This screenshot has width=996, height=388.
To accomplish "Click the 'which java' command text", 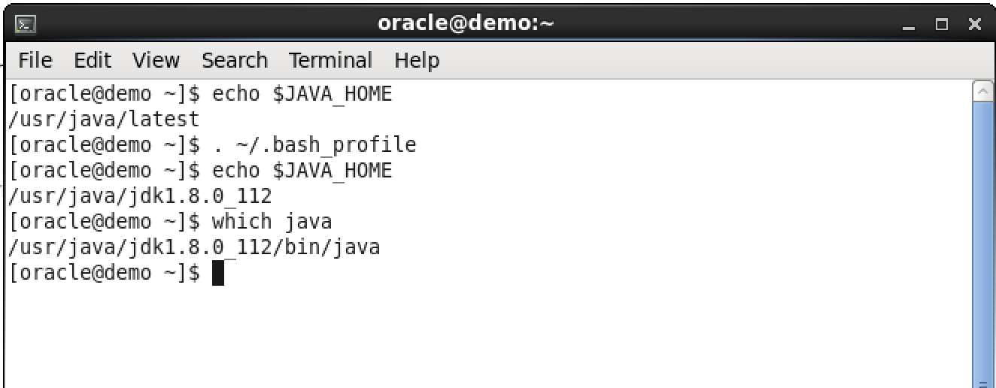I will point(272,222).
